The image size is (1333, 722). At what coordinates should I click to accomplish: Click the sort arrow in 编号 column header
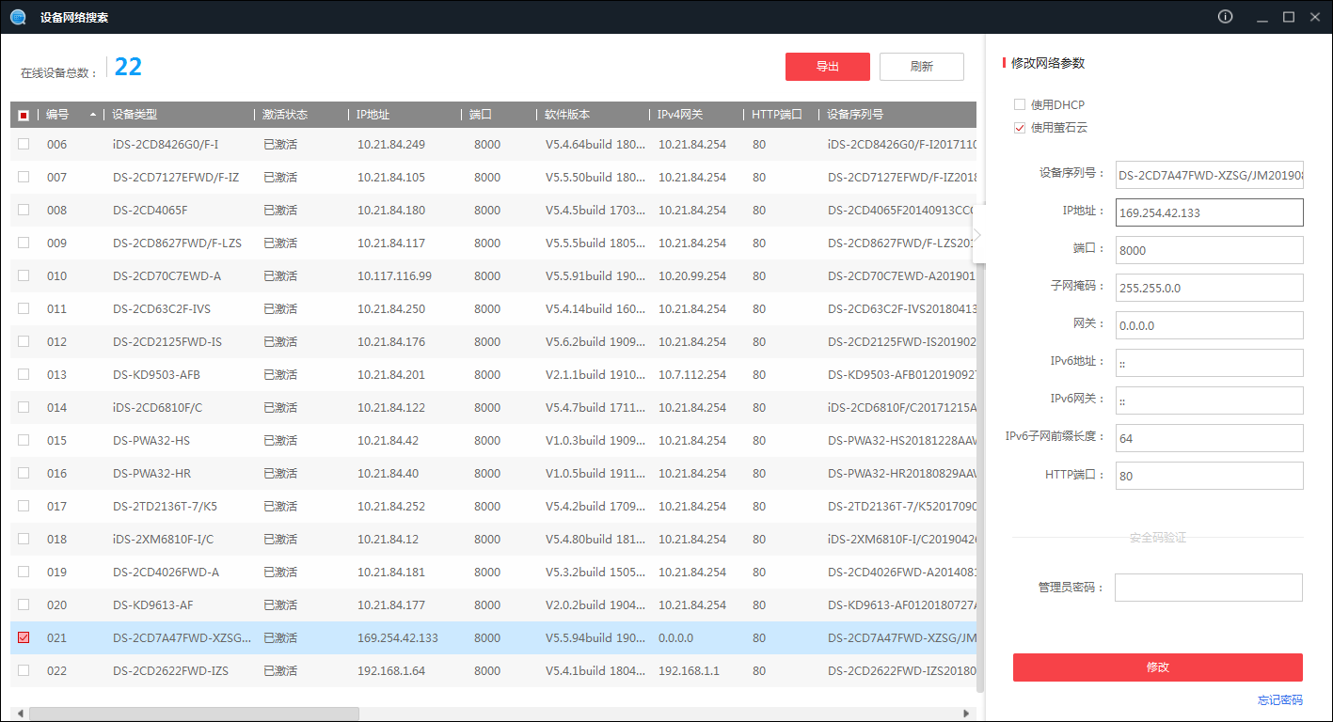[x=93, y=115]
